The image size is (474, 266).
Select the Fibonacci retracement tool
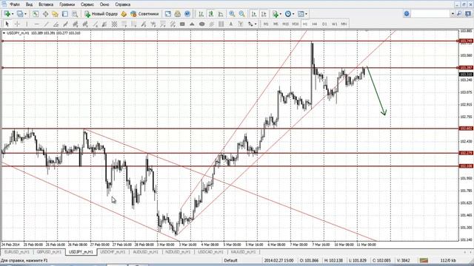click(124, 24)
